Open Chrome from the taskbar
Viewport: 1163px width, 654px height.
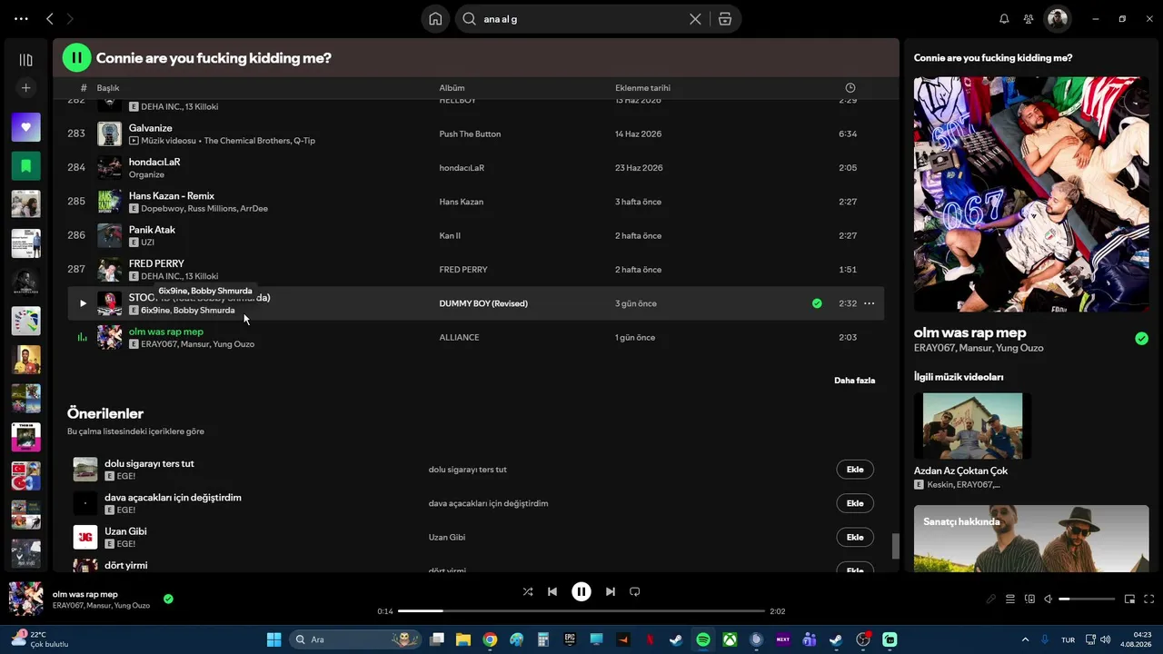[x=490, y=639]
